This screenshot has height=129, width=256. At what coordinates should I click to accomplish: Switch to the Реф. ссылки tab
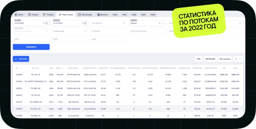point(66,15)
